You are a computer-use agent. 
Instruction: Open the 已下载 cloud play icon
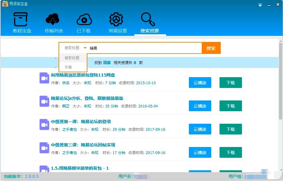pyautogui.click(x=84, y=20)
